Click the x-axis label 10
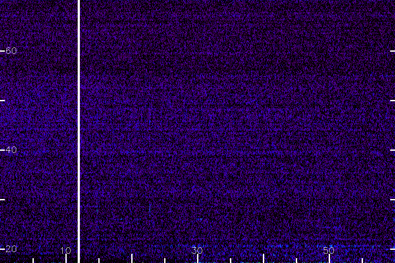The image size is (395, 263). pos(66,250)
